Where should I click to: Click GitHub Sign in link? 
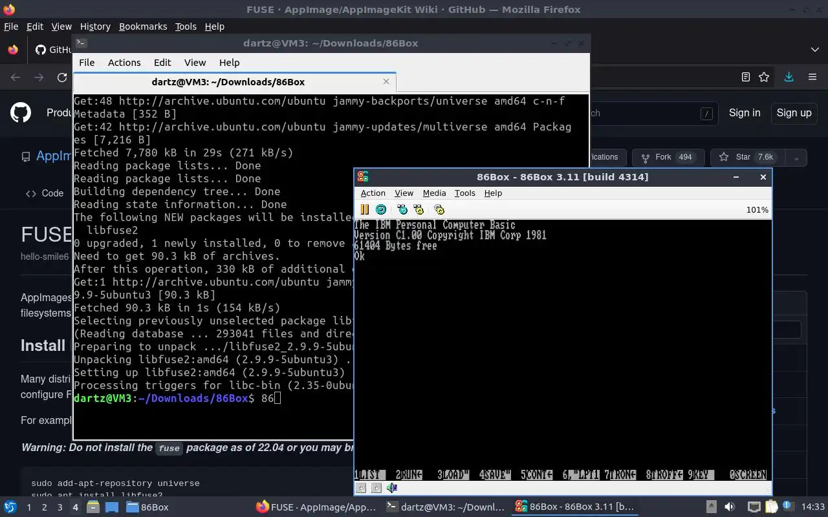pyautogui.click(x=745, y=112)
